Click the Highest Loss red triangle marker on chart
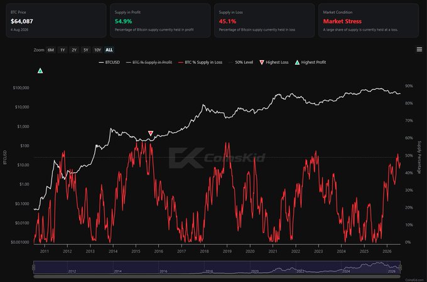Image resolution: width=427 pixels, height=282 pixels. [151, 133]
